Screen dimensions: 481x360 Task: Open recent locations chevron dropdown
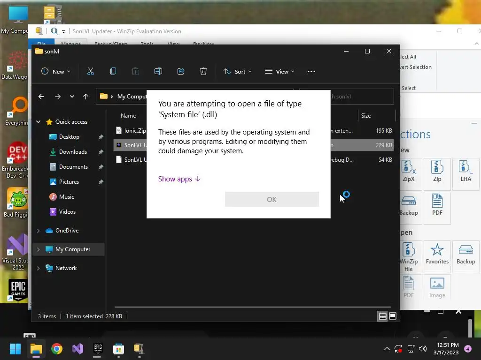point(72,97)
